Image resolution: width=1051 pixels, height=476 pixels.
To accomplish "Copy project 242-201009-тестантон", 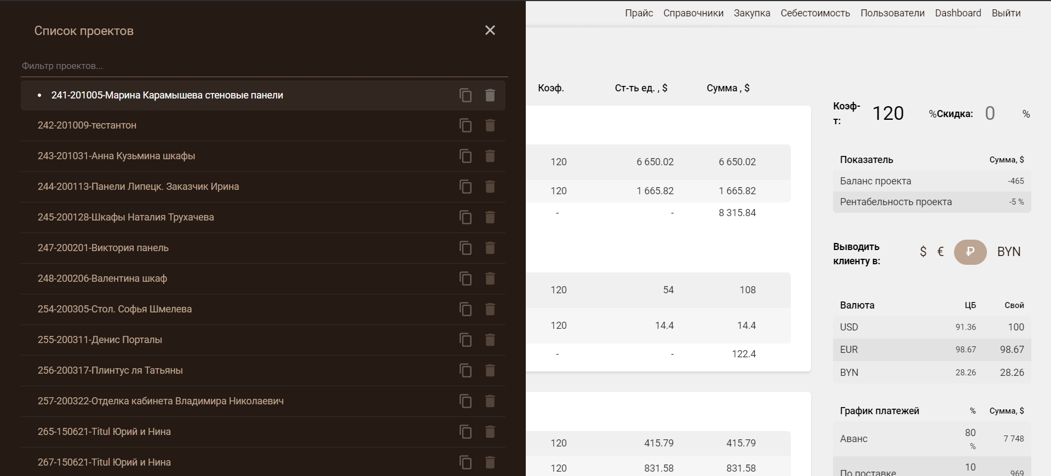I will (466, 126).
